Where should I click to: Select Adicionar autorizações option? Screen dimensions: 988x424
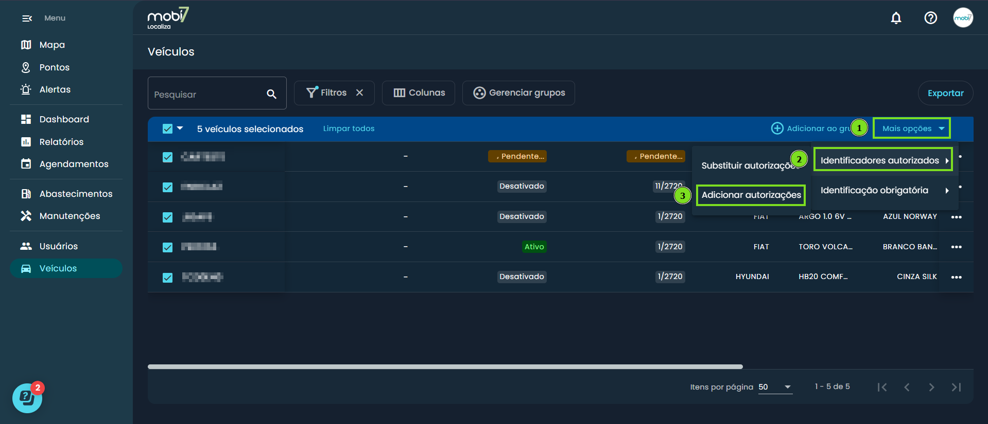pyautogui.click(x=751, y=195)
